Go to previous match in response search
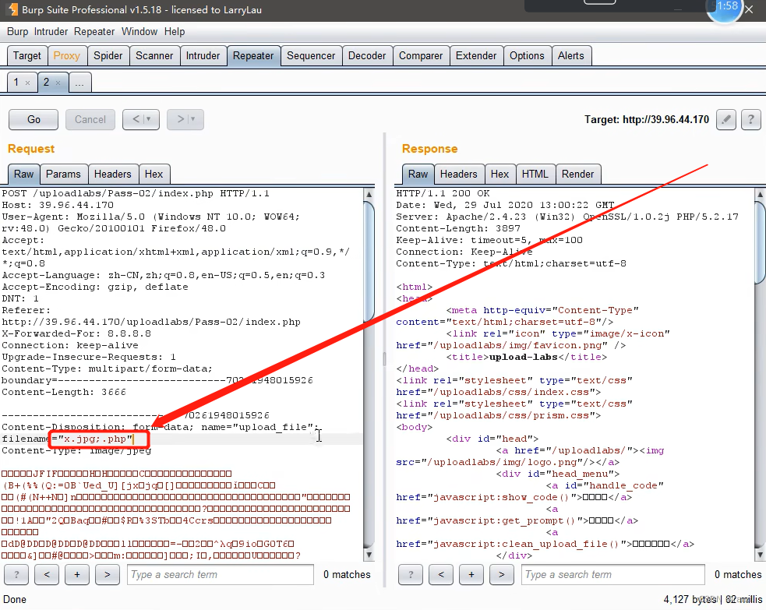Image resolution: width=766 pixels, height=610 pixels. point(441,574)
